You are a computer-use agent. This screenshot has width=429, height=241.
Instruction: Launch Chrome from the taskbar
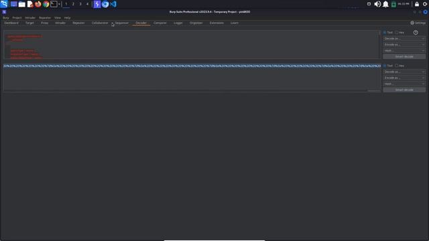pyautogui.click(x=46, y=4)
